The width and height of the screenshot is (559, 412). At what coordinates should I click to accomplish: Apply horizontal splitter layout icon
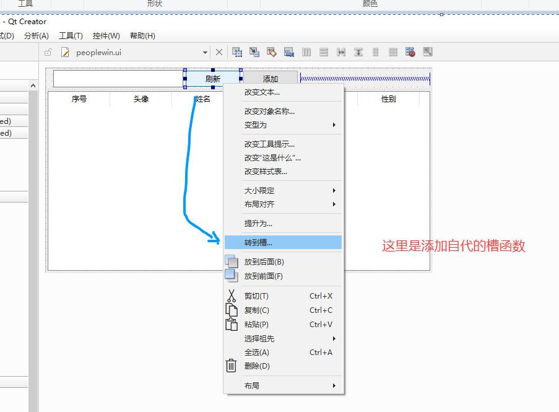(x=341, y=52)
